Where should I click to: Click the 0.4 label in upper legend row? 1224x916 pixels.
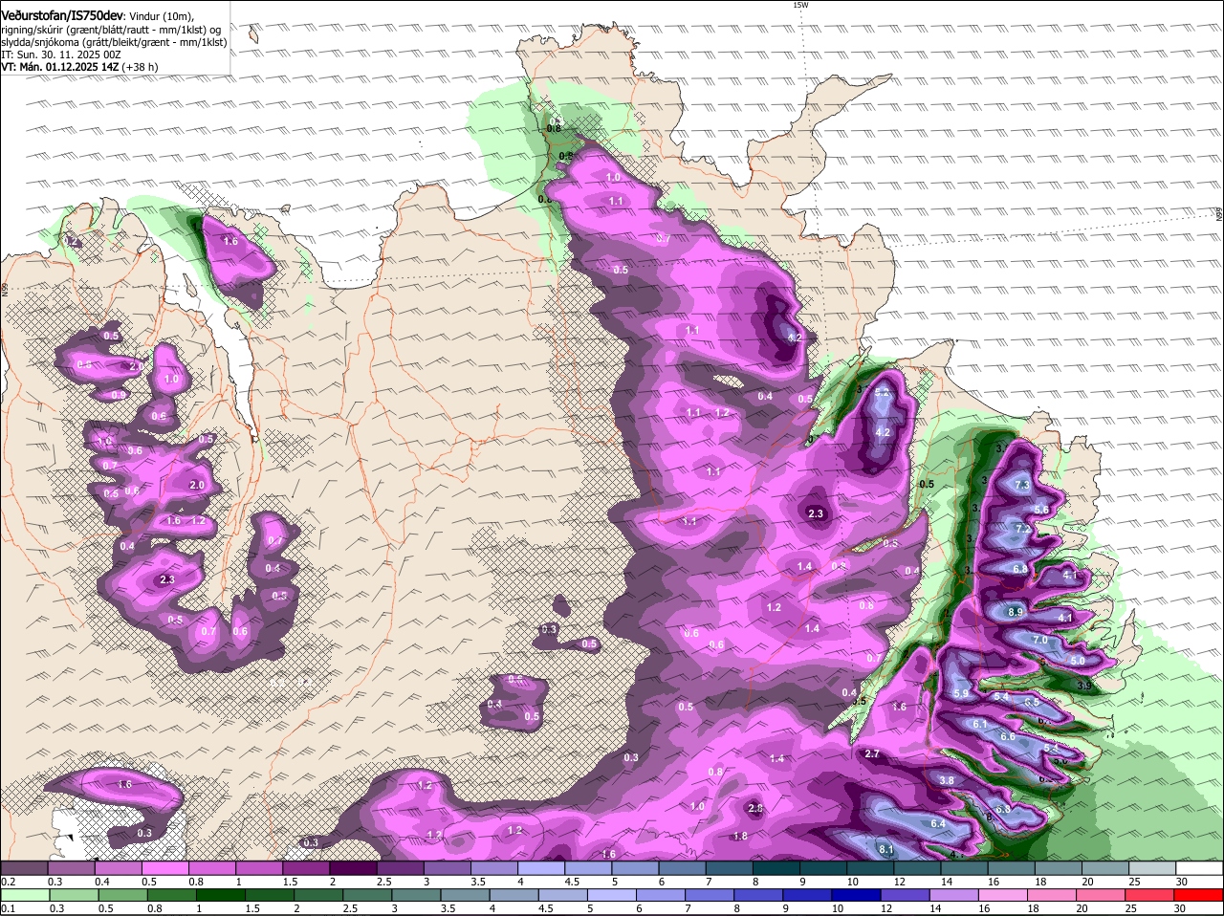[x=102, y=882]
